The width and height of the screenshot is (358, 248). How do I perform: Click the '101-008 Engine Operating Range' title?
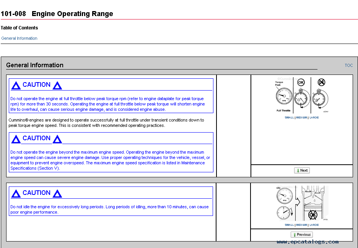[x=57, y=14]
